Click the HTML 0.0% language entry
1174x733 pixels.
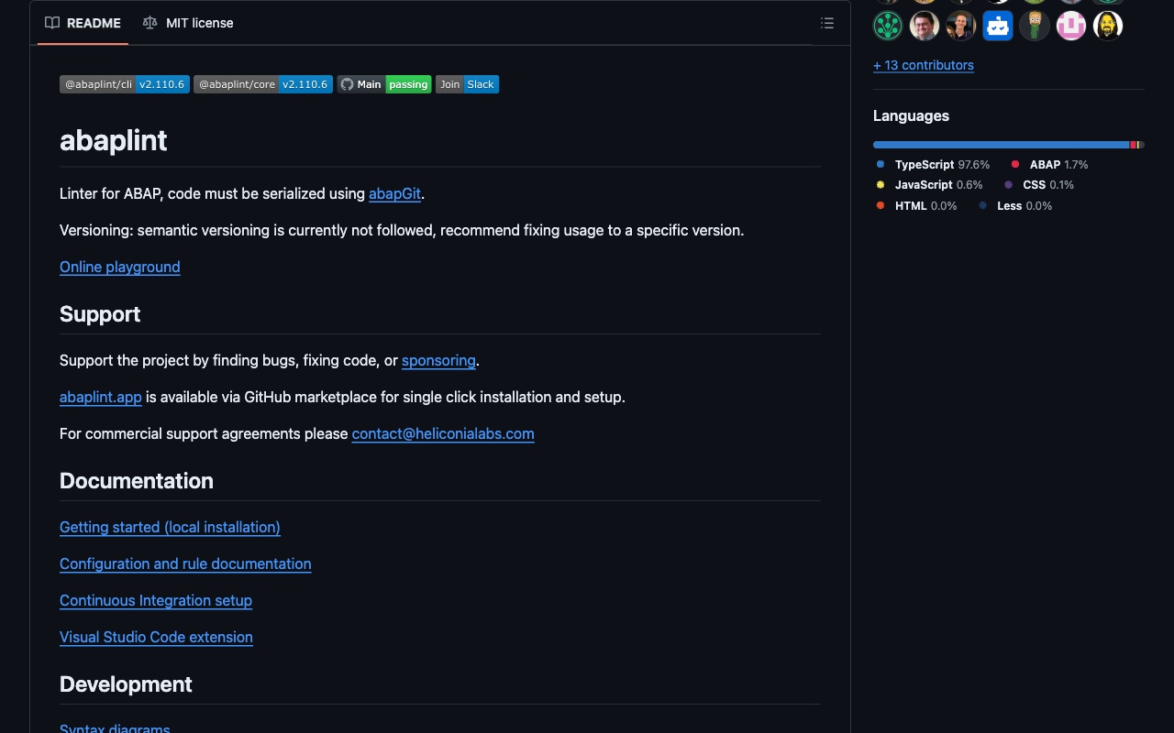(916, 206)
